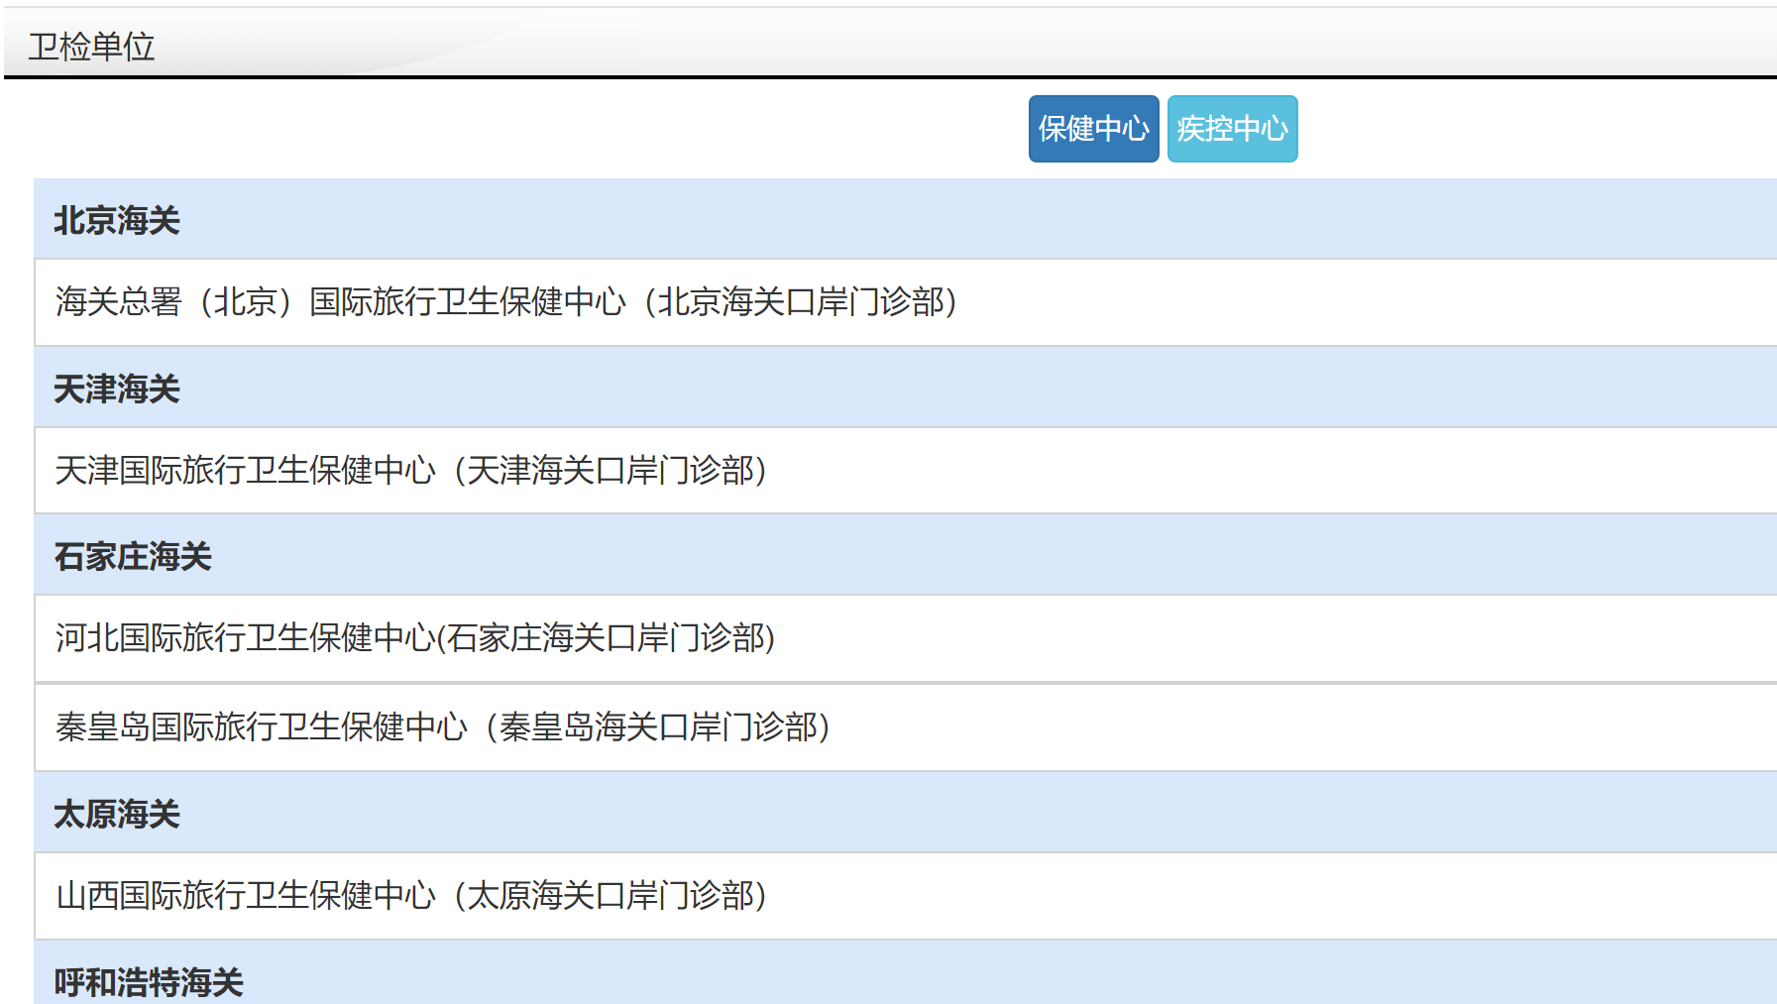Click the （太原海关口岸门诊部） text
The height and width of the screenshot is (1004, 1777).
611,896
